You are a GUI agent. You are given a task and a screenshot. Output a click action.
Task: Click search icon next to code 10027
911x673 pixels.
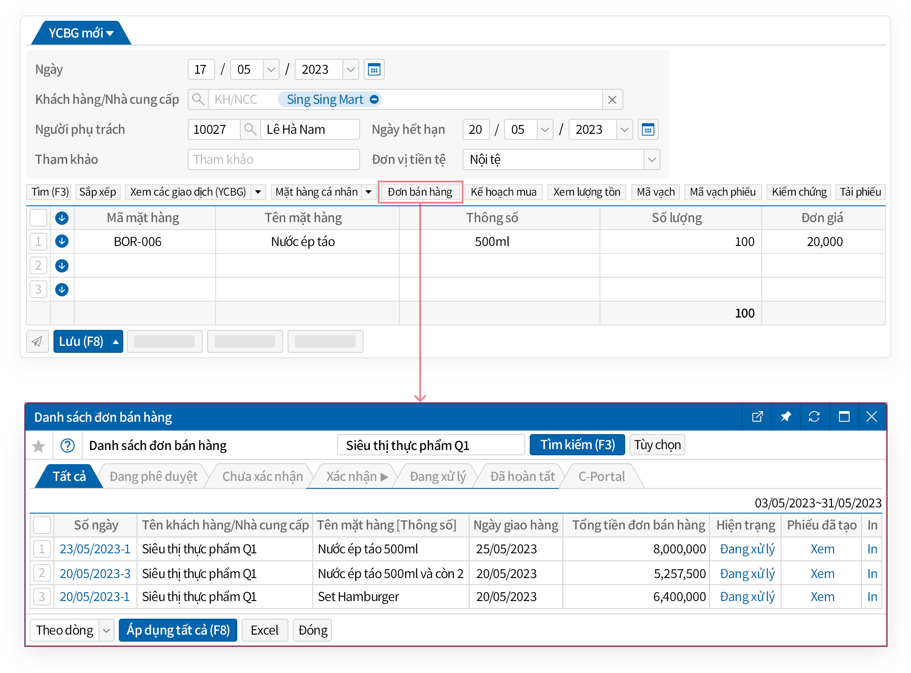point(250,129)
